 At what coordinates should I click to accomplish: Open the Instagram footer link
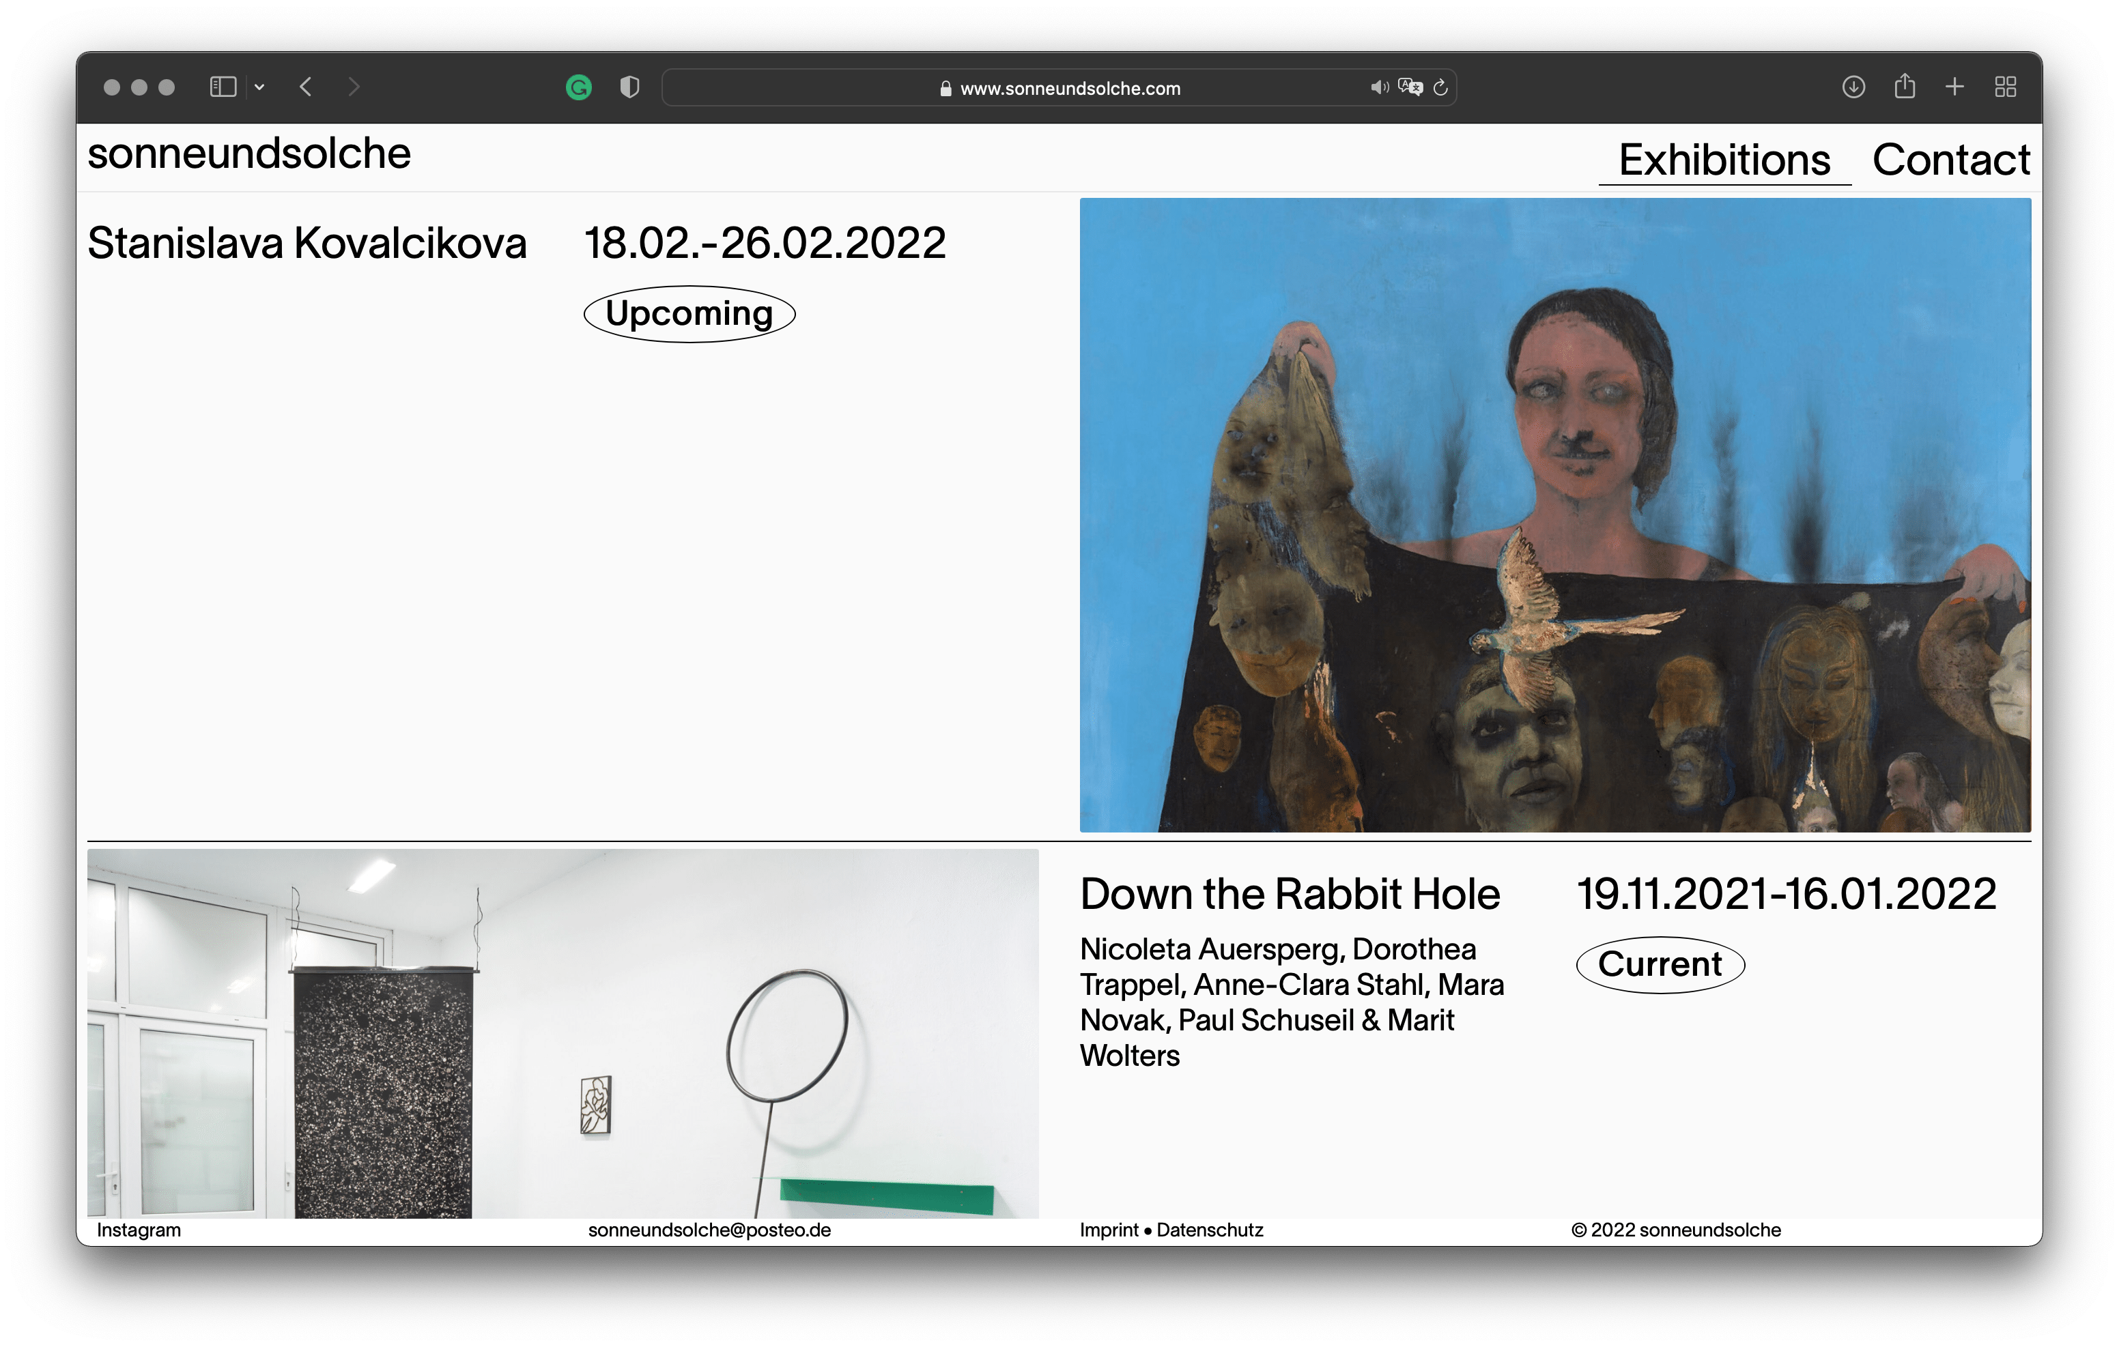coord(139,1230)
